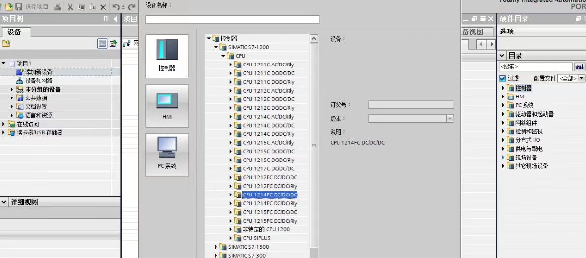Select the HMI device type button

[167, 106]
